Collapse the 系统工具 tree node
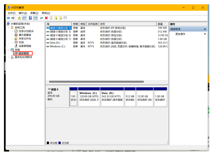 pos(9,28)
